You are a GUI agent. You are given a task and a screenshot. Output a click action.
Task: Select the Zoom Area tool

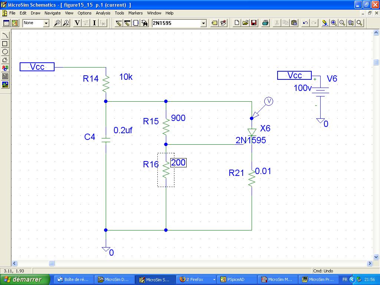(351, 23)
